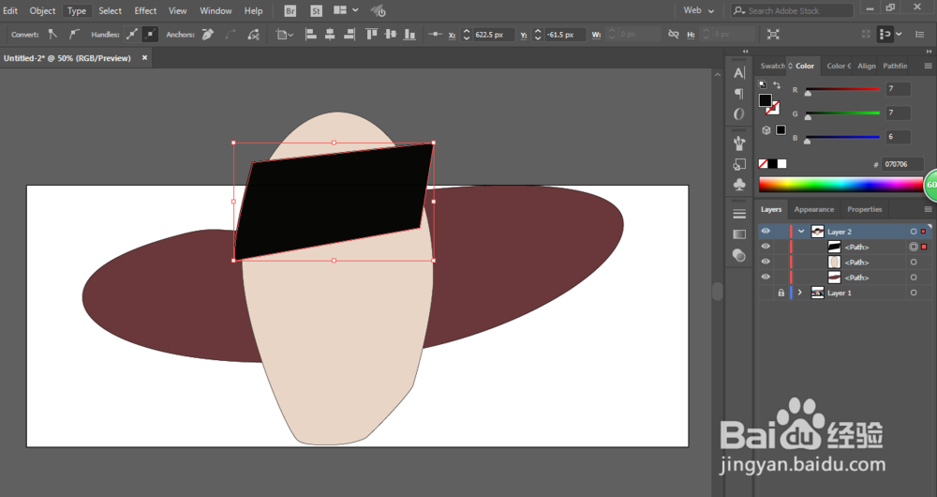The image size is (937, 497).
Task: Open the Web workspace dropdown
Action: (x=698, y=11)
